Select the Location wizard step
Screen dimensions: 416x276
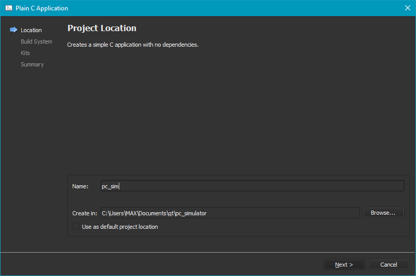pos(31,30)
